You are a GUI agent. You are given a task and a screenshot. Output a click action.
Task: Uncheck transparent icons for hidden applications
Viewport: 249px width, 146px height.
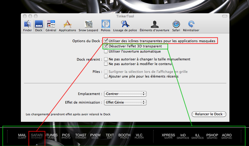click(106, 41)
